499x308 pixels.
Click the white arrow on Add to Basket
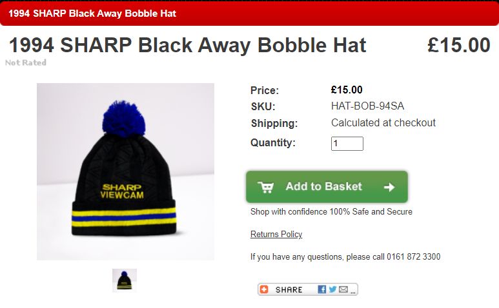pos(389,187)
